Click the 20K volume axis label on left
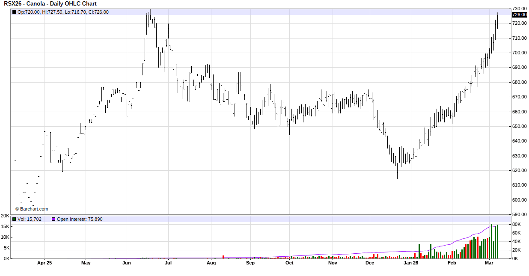The height and width of the screenshot is (276, 529). (5, 216)
